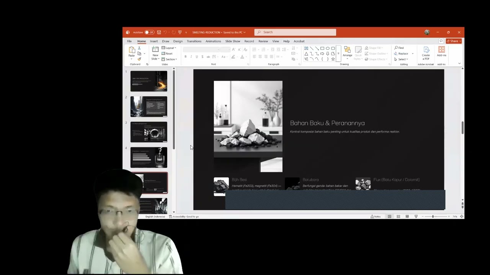Toggle text Shadow formatting

point(203,57)
